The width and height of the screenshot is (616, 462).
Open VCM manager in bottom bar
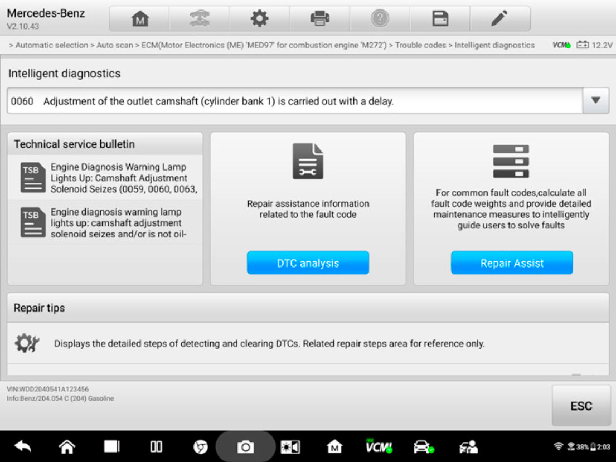pyautogui.click(x=379, y=446)
